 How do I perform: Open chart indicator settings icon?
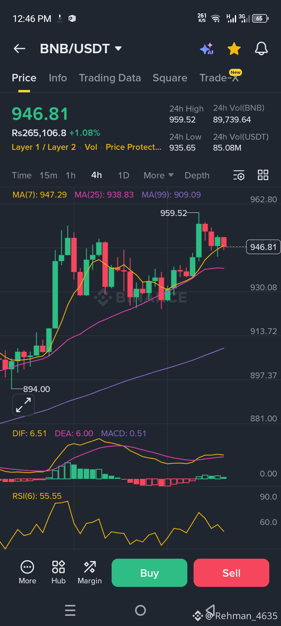tap(239, 175)
